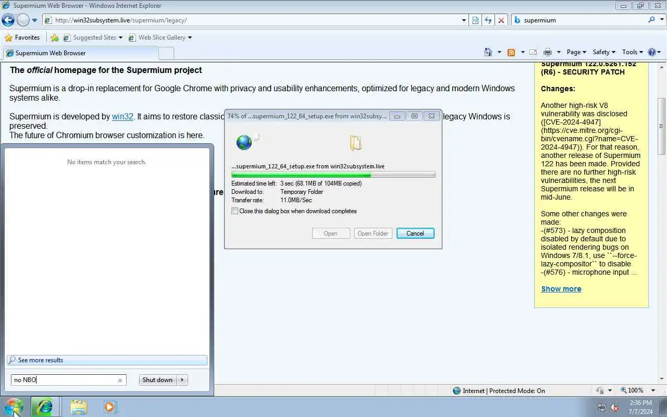
Task: Open the recent pages dropdown arrow
Action: 35,20
